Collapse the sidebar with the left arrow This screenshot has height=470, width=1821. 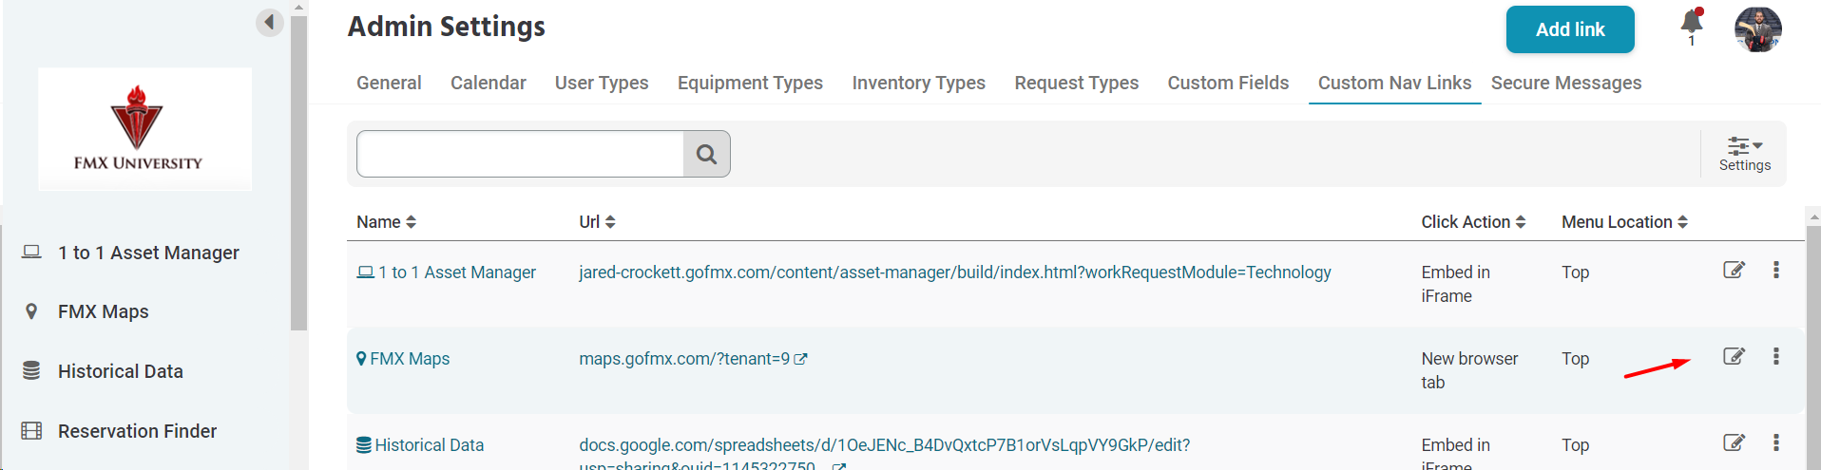[x=270, y=22]
